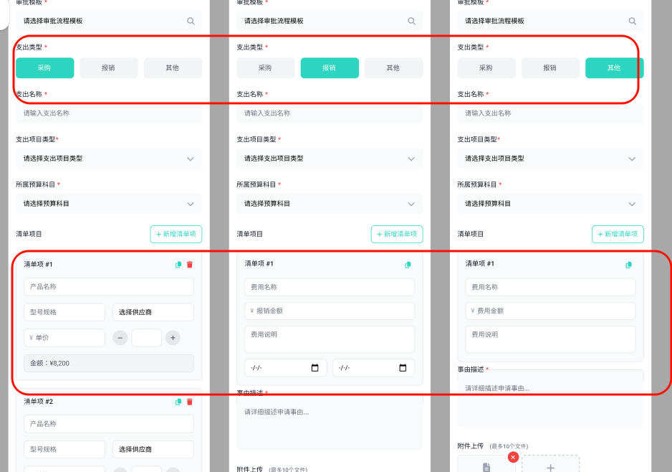Click the delete icon for 清单项 #2

(190, 402)
